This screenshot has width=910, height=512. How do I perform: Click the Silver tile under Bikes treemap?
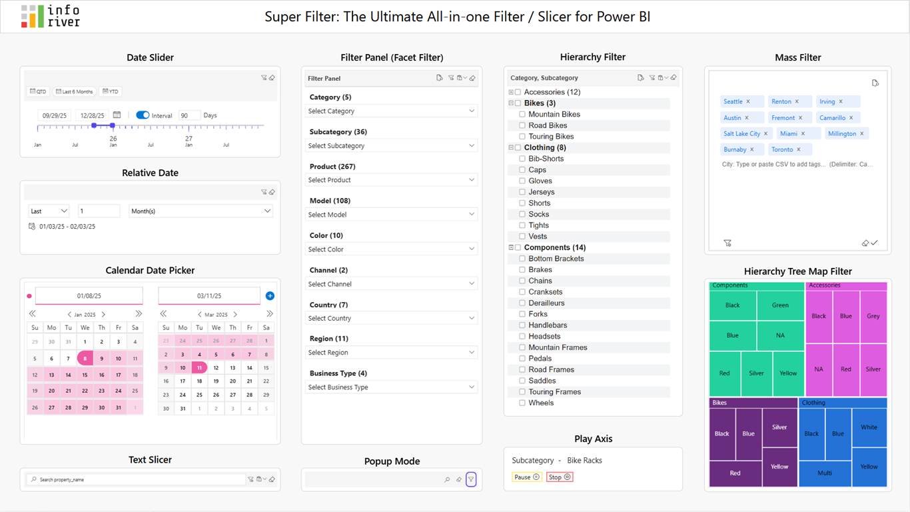coord(779,427)
